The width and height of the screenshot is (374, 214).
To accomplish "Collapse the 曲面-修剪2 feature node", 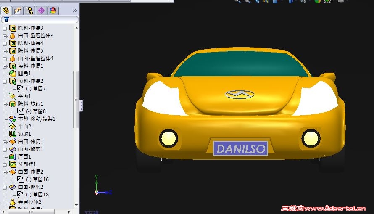I will [x=5, y=188].
